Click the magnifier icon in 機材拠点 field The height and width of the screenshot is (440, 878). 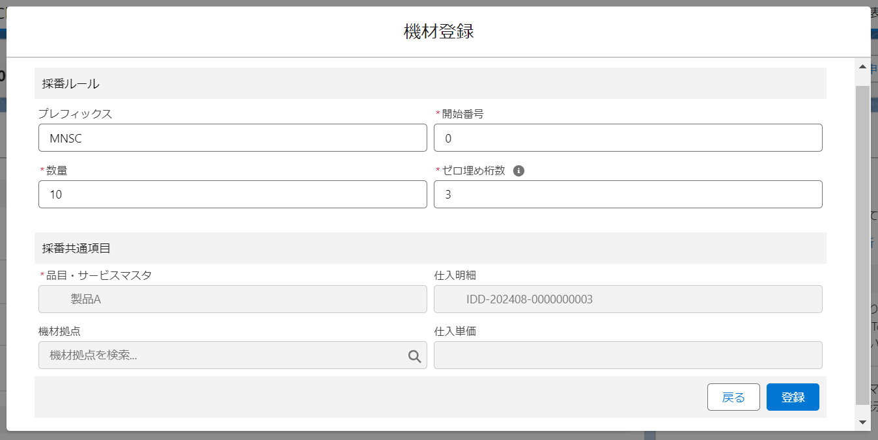coord(414,356)
